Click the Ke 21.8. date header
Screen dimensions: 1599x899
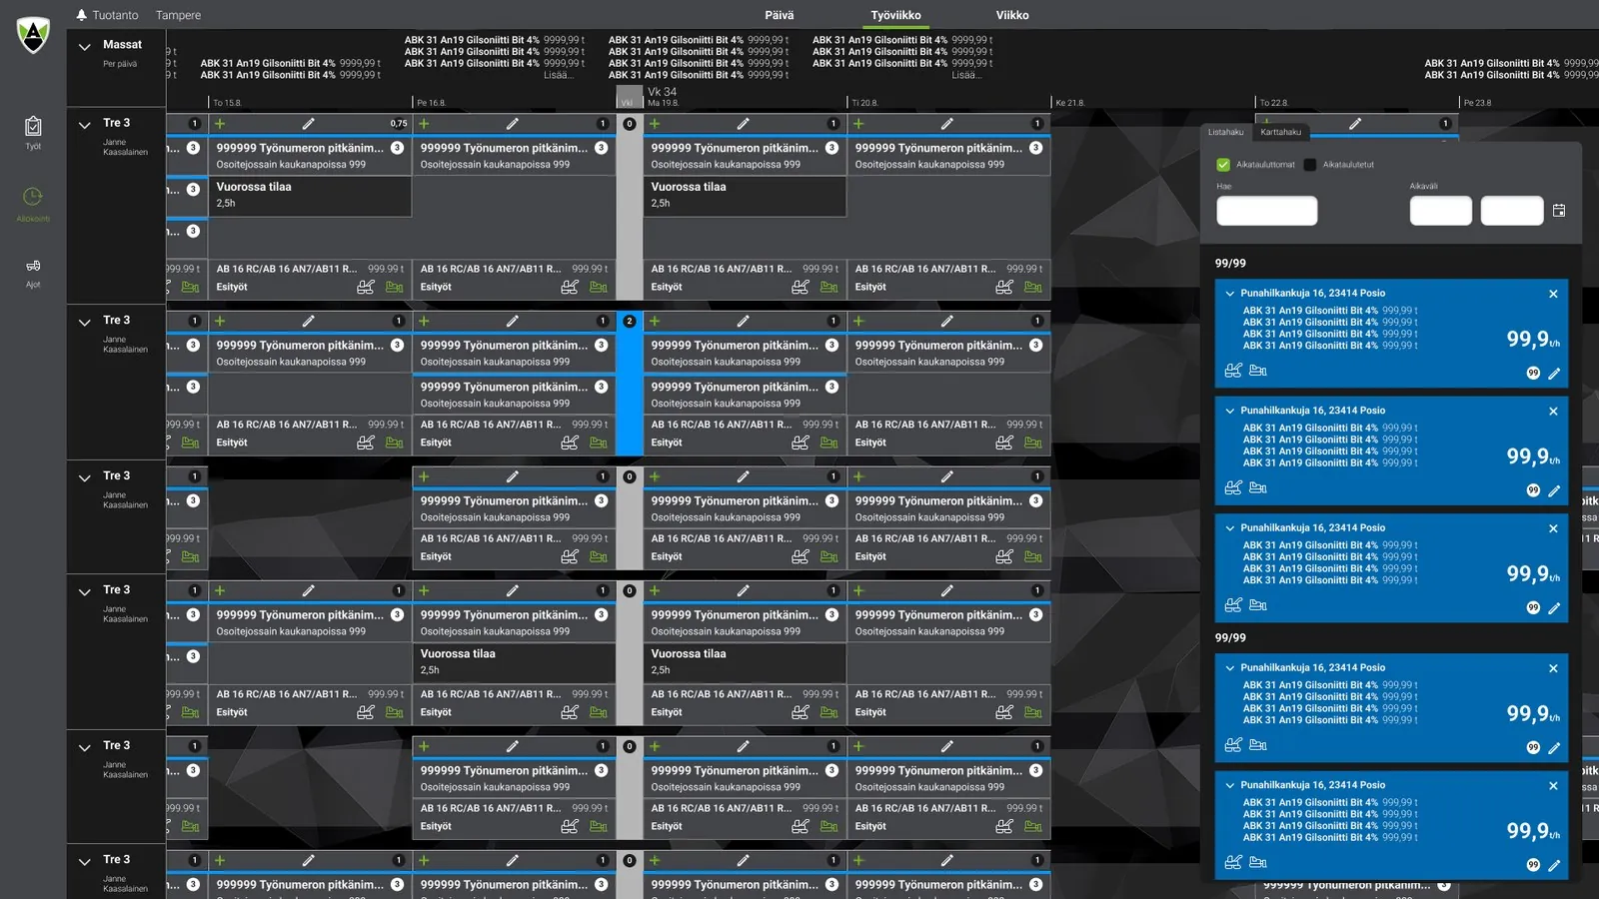tap(1069, 103)
